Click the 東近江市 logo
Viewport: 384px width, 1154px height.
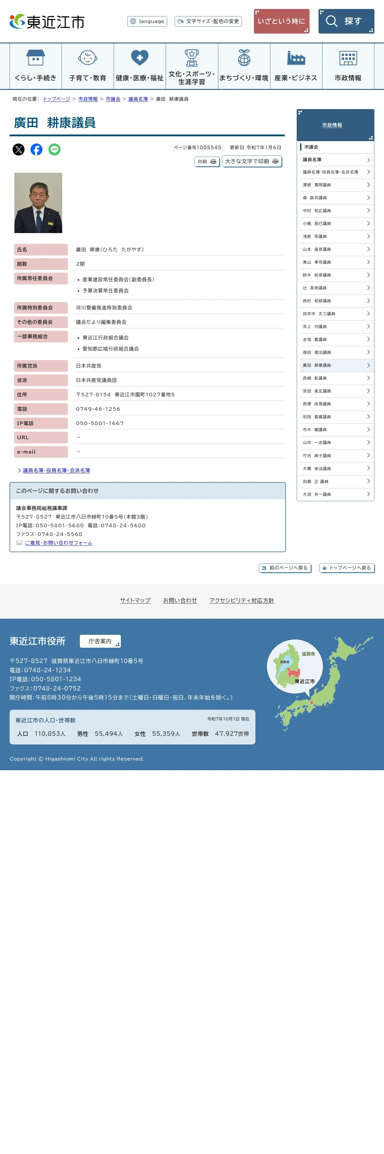47,21
